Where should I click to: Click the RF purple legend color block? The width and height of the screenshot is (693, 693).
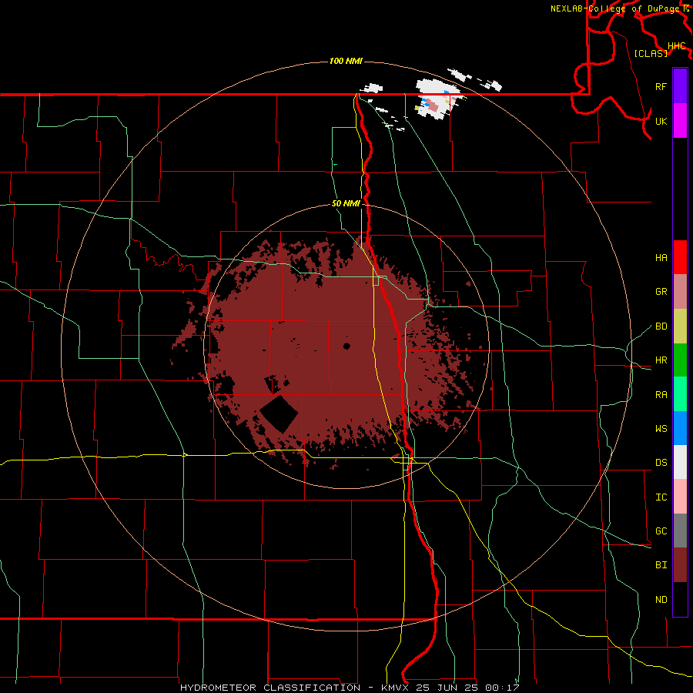click(680, 86)
